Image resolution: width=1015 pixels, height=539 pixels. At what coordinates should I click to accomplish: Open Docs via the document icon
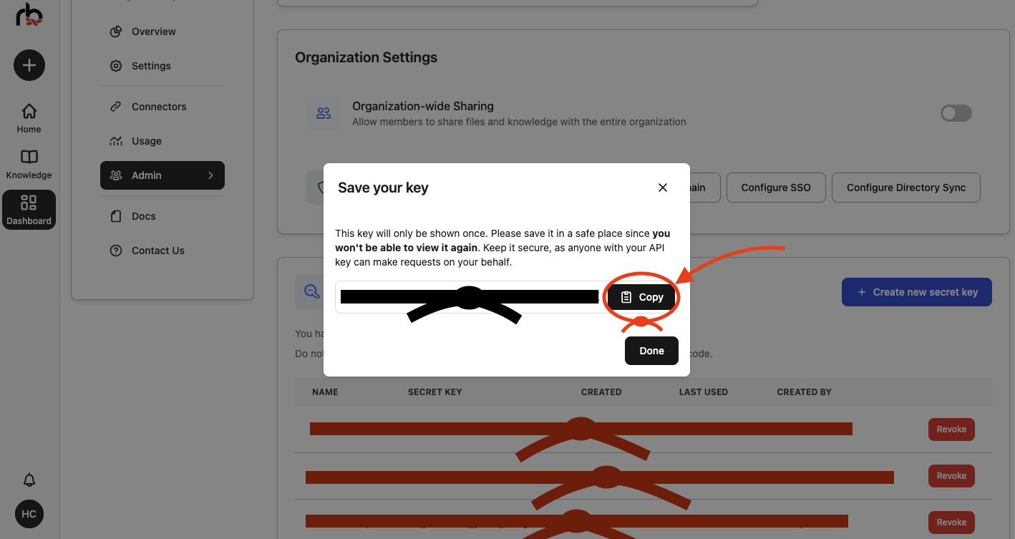(115, 215)
